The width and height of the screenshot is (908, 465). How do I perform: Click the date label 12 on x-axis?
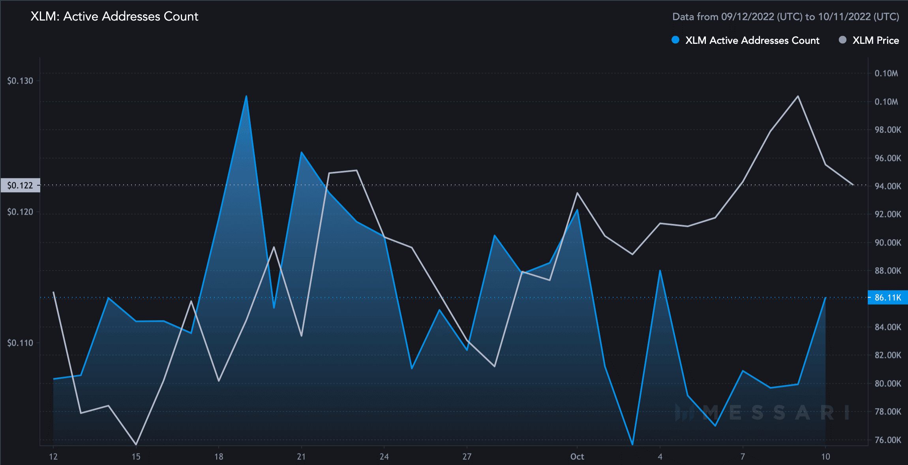coord(53,457)
